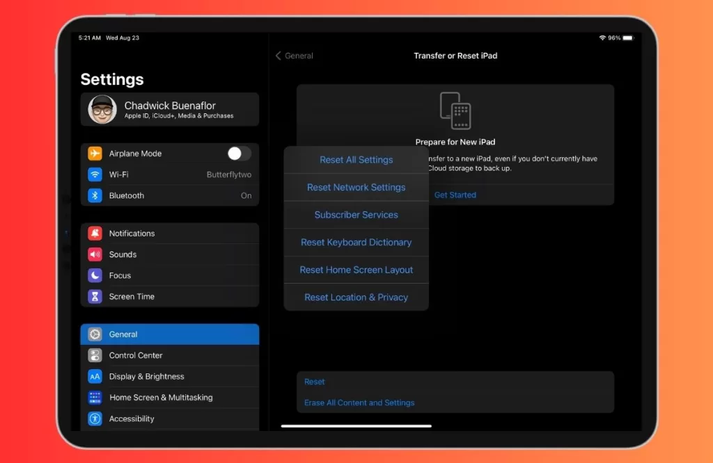Tap the Sounds speaker icon
713x463 pixels.
tap(95, 254)
